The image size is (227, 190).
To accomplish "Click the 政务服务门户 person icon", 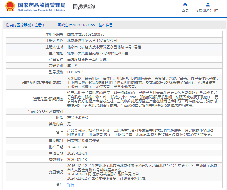I will click(x=208, y=5).
